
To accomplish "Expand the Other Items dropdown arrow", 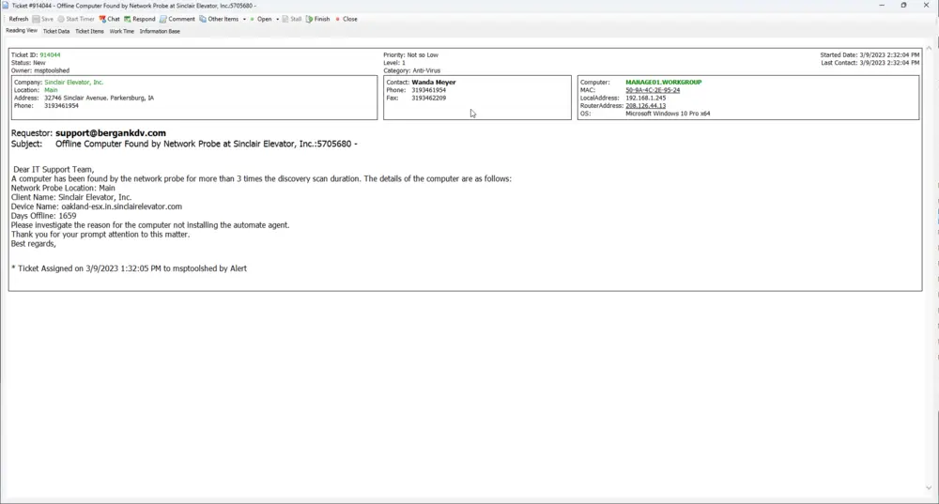I will click(244, 19).
